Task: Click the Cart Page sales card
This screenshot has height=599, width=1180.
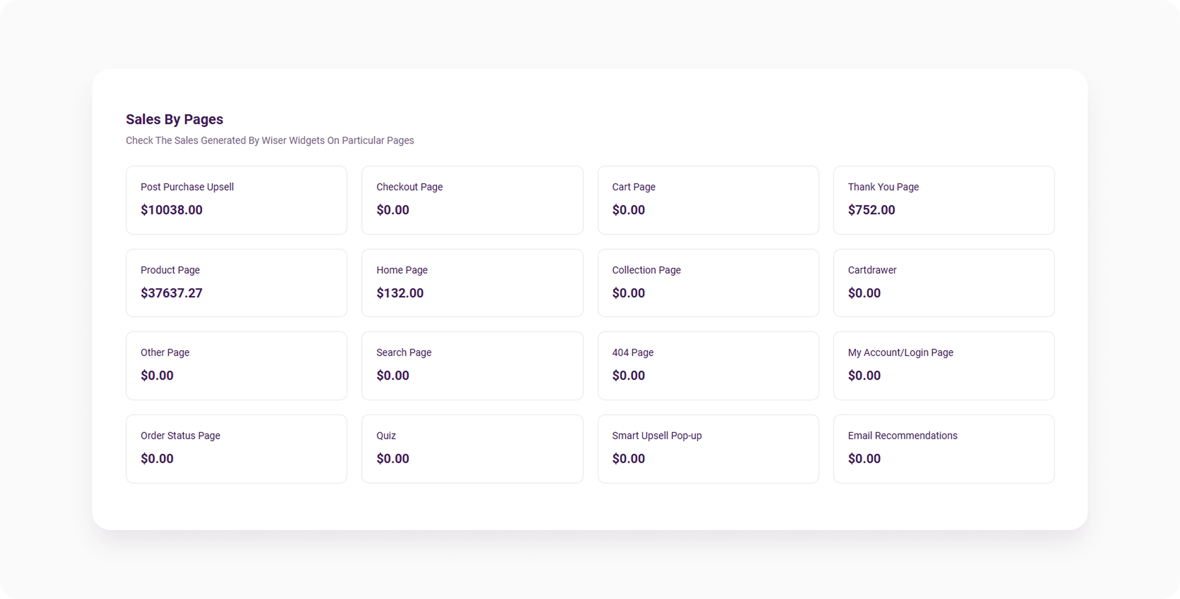Action: tap(708, 200)
